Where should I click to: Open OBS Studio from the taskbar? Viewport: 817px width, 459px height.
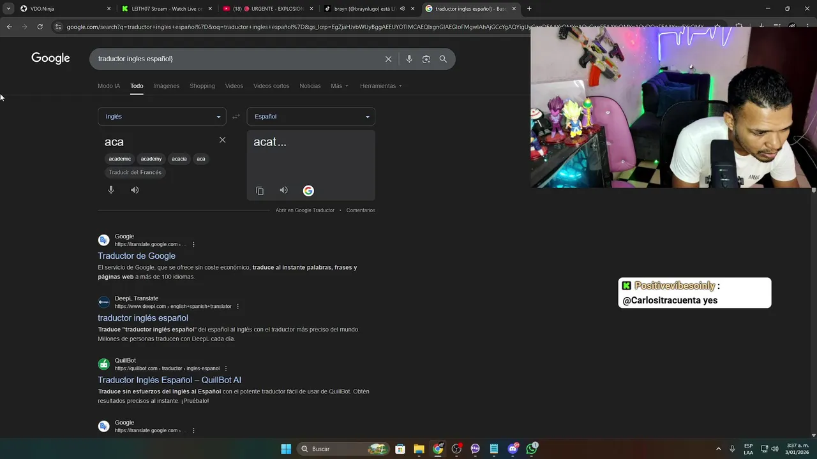456,449
